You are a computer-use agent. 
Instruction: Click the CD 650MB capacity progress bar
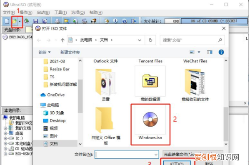(214, 21)
